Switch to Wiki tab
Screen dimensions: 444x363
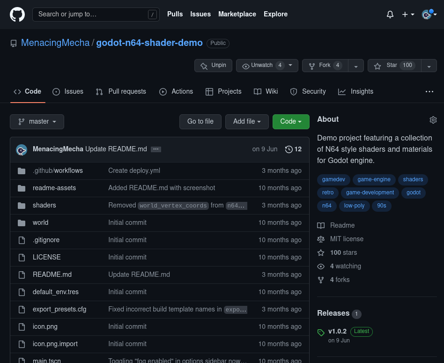[x=266, y=91]
